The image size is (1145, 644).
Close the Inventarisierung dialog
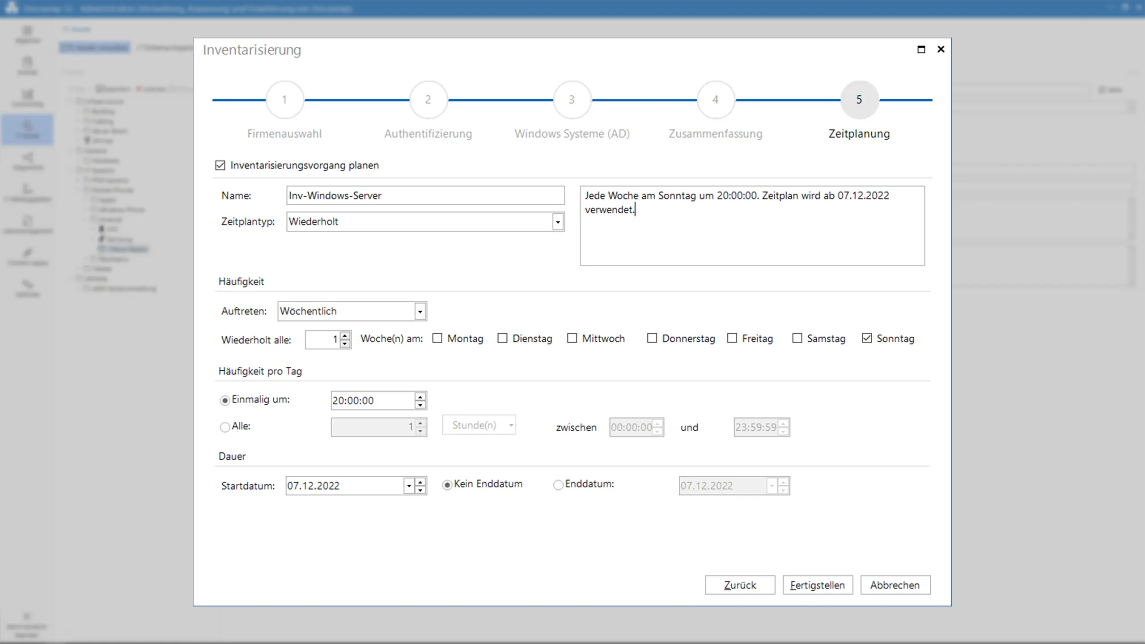click(941, 49)
